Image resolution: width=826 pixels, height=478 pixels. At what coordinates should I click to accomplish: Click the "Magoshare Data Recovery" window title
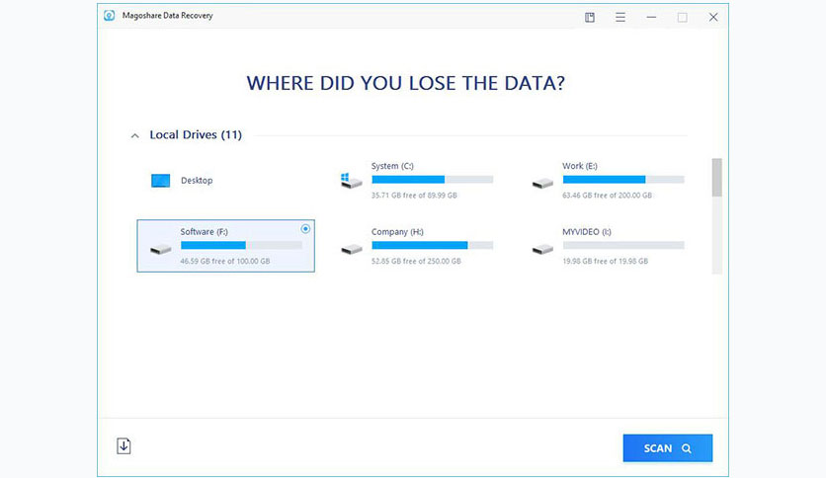coord(168,15)
